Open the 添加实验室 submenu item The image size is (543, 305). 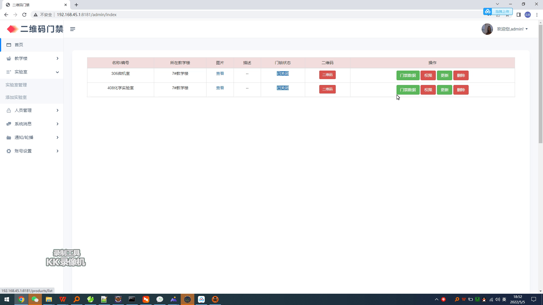(16, 97)
